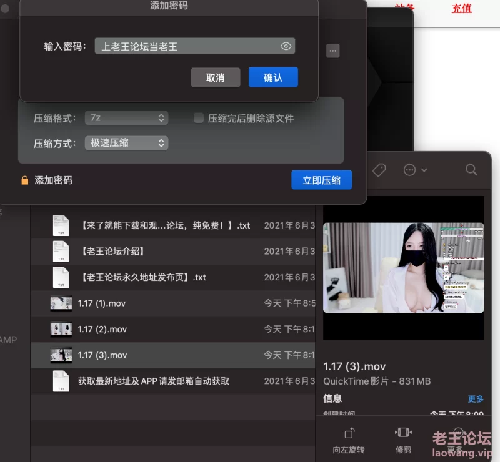Open the Finder search magnifier icon
The height and width of the screenshot is (462, 500).
(471, 170)
